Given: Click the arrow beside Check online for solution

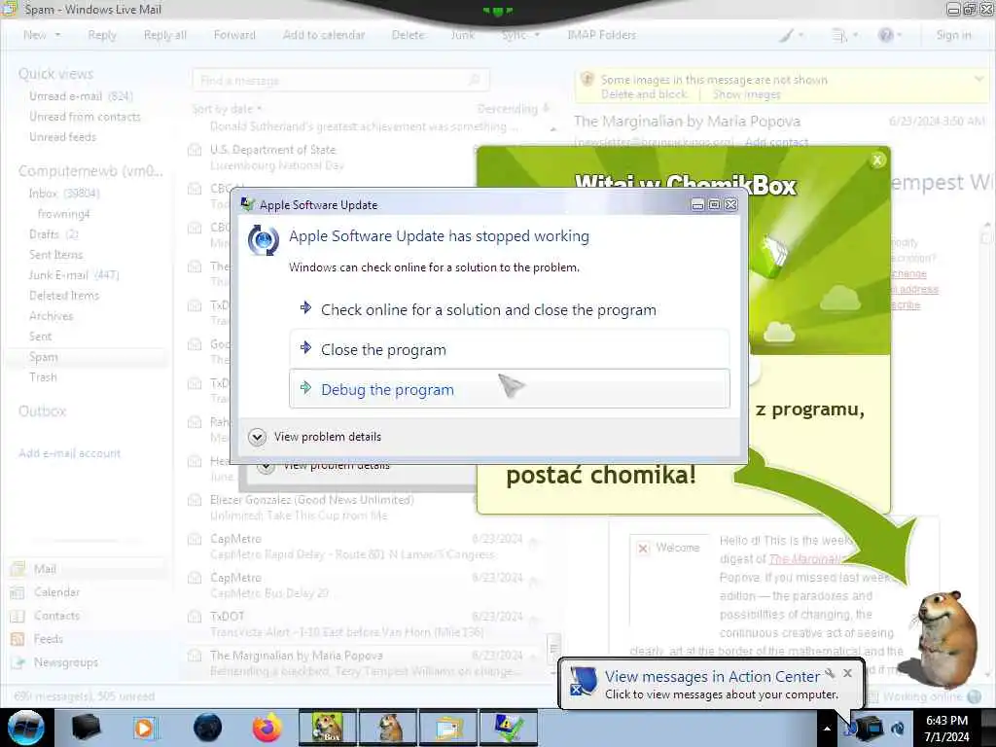Looking at the screenshot, I should click(x=305, y=308).
